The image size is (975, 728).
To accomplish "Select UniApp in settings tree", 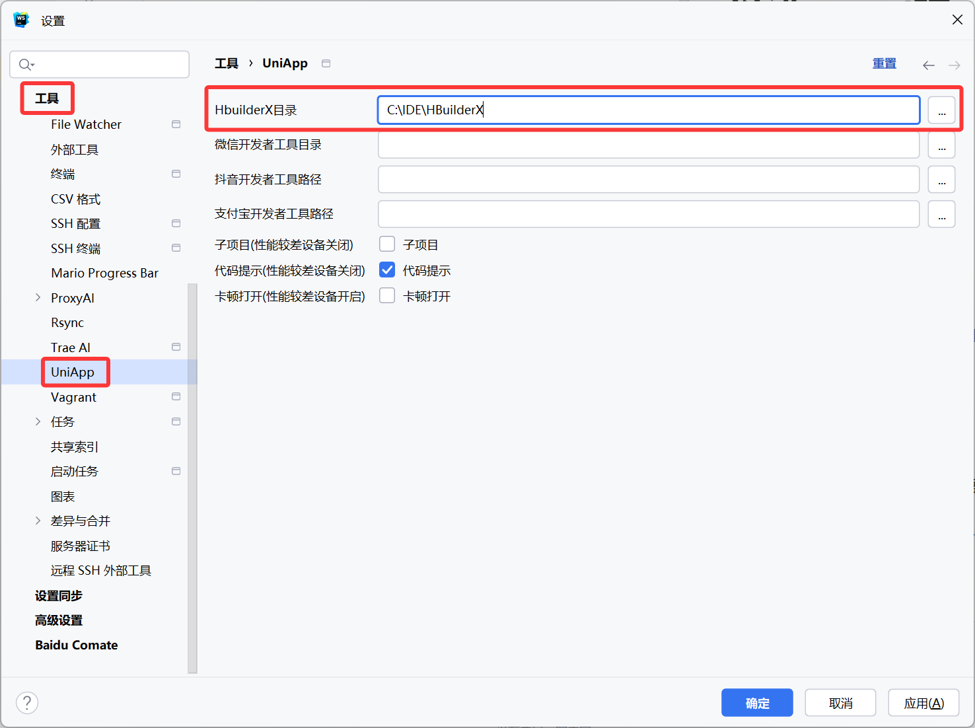I will coord(73,372).
